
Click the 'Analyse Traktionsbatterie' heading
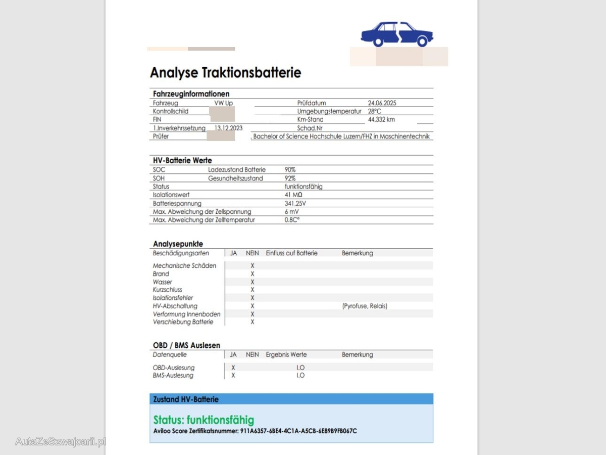226,73
